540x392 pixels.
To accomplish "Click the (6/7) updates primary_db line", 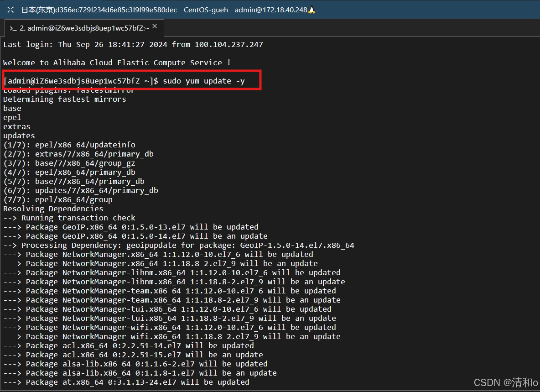I will pos(81,190).
